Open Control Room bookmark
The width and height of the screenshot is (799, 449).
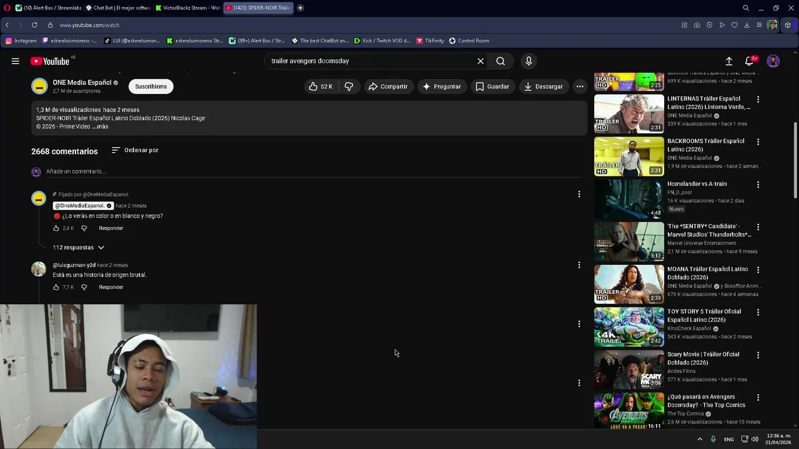(x=469, y=41)
